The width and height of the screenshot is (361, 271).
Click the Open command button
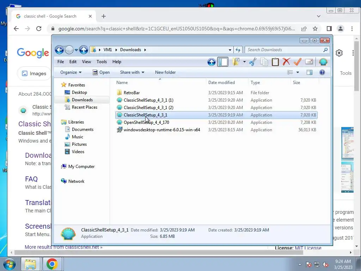[x=101, y=72]
